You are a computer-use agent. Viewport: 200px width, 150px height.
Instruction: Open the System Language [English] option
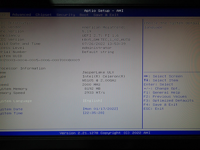[x=92, y=101]
